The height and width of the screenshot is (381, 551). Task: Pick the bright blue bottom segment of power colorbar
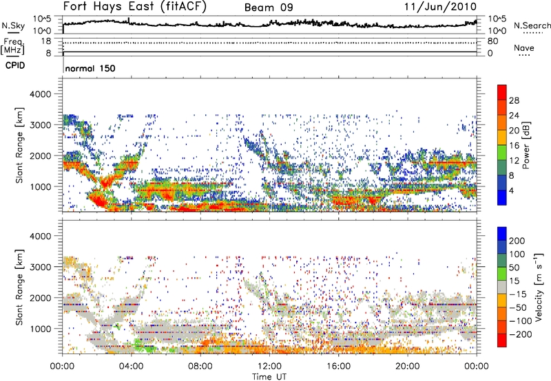coord(502,198)
